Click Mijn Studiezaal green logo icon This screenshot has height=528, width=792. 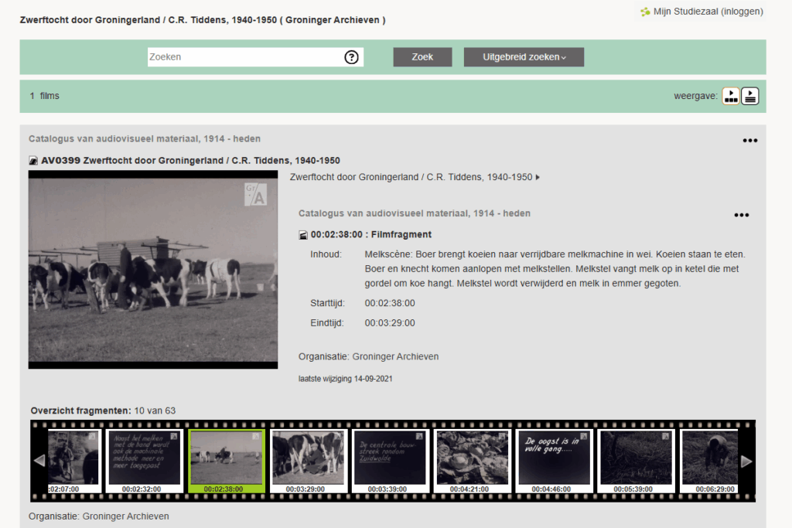[x=645, y=12]
